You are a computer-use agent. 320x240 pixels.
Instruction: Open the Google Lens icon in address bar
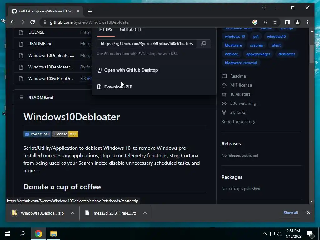(x=255, y=22)
